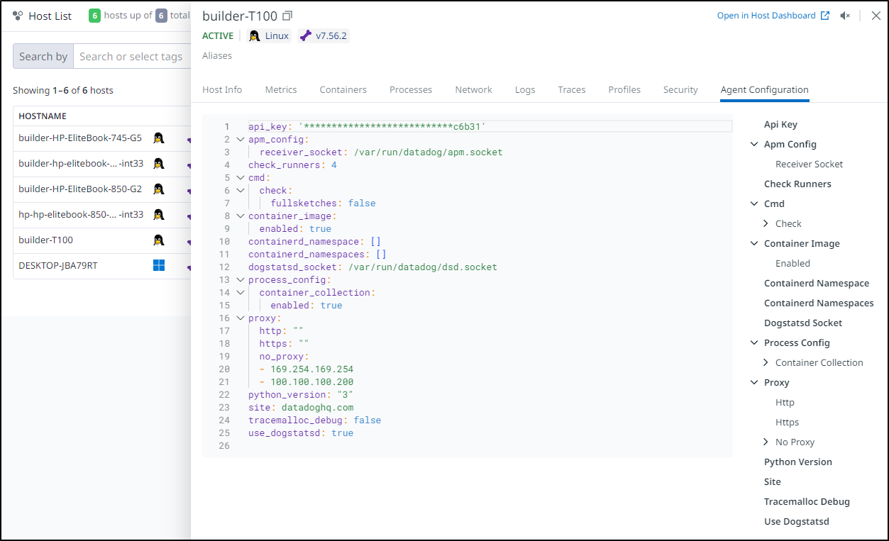This screenshot has width=889, height=541.
Task: Click the v7.56.2 agent version badge
Action: tap(324, 35)
